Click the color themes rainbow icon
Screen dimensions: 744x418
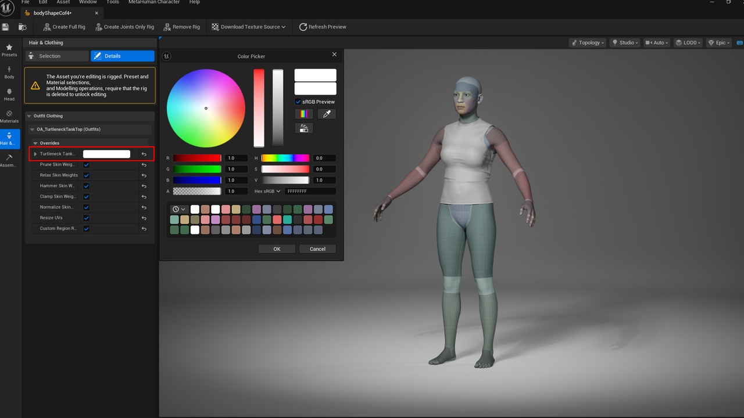tap(303, 114)
